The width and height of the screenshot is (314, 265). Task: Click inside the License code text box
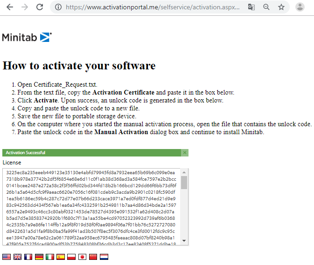pyautogui.click(x=91, y=207)
